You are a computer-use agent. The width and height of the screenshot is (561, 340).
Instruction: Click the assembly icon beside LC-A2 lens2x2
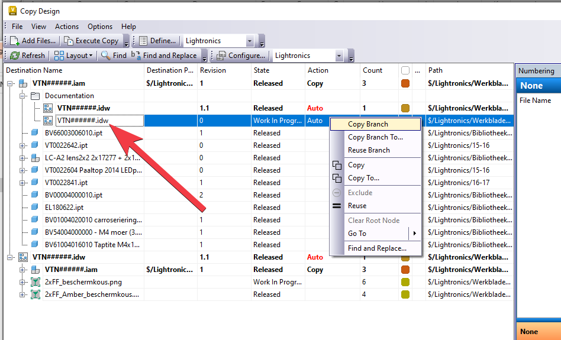tap(35, 158)
